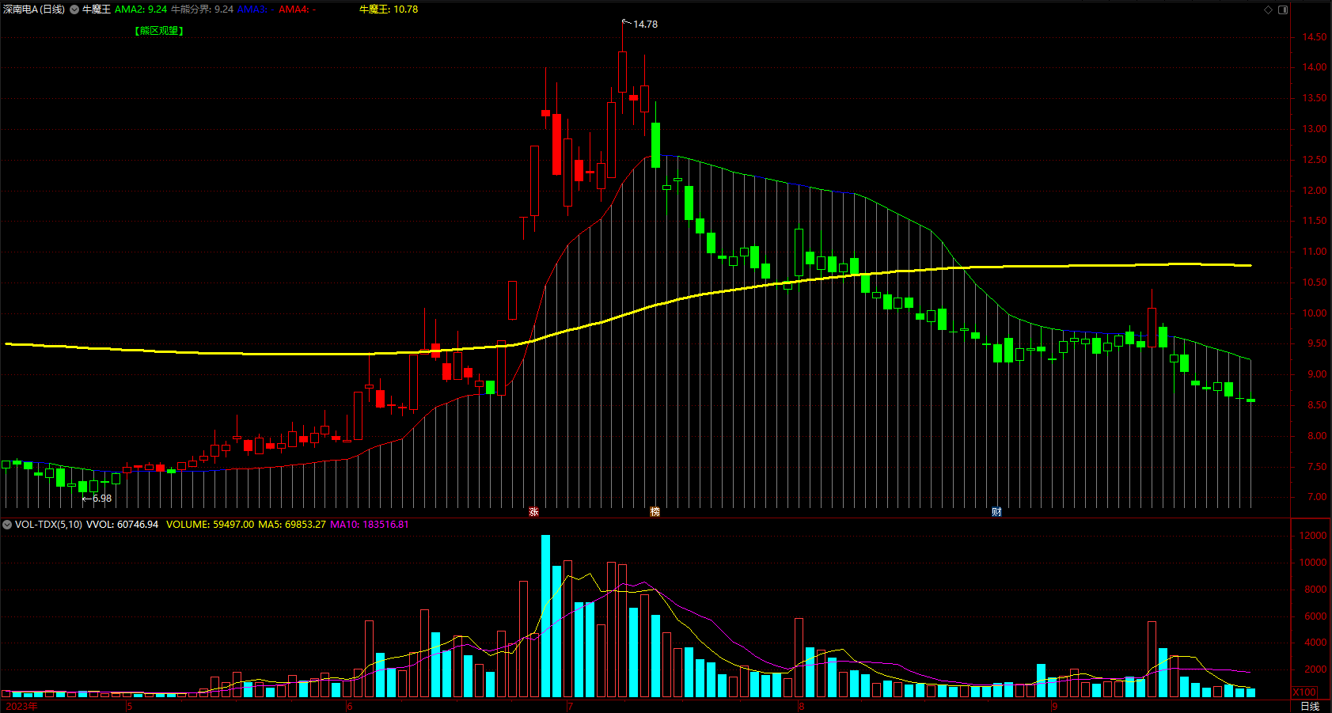The height and width of the screenshot is (713, 1332).
Task: Click the green 【熊区观望】 signal label
Action: point(159,31)
